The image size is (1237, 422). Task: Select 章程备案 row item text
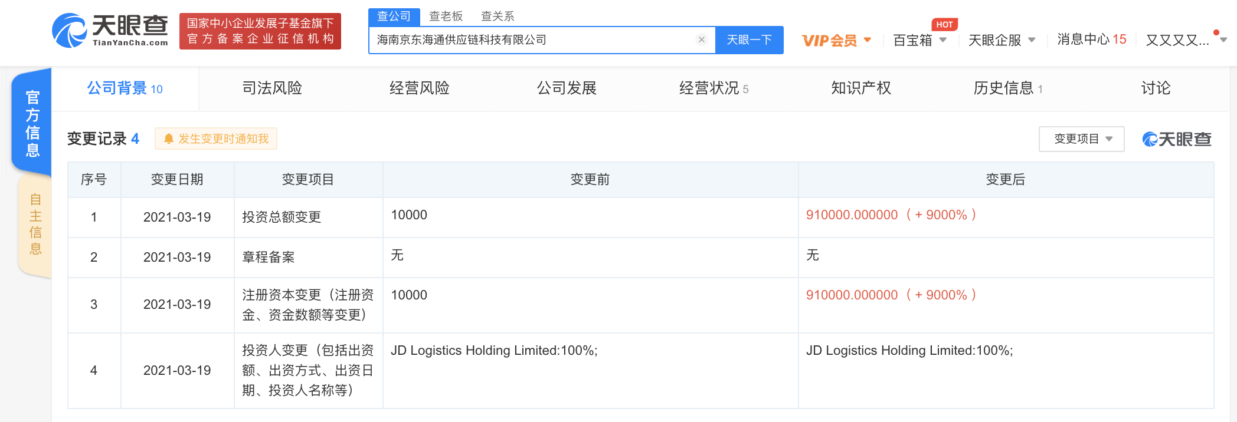(268, 257)
